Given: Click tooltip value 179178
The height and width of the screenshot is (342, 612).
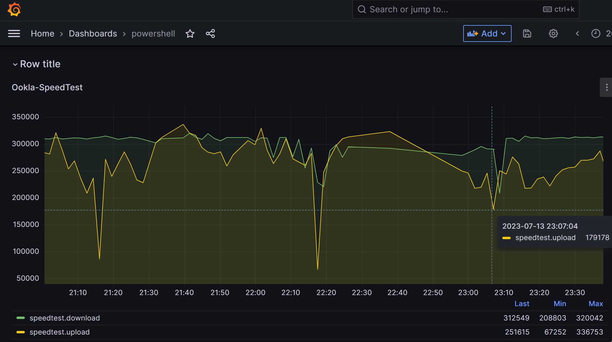Looking at the screenshot, I should click(x=597, y=238).
